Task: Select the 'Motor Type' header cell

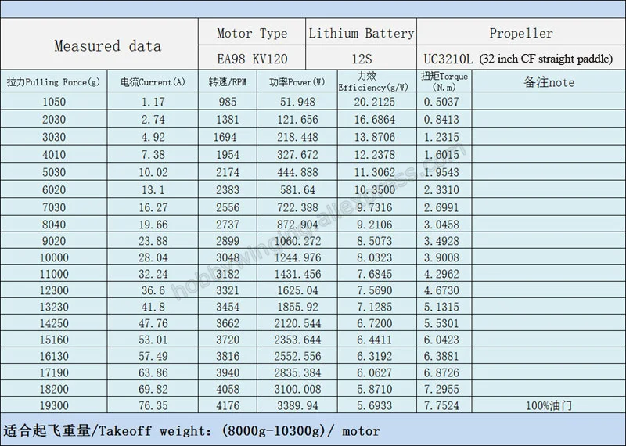Action: click(252, 32)
